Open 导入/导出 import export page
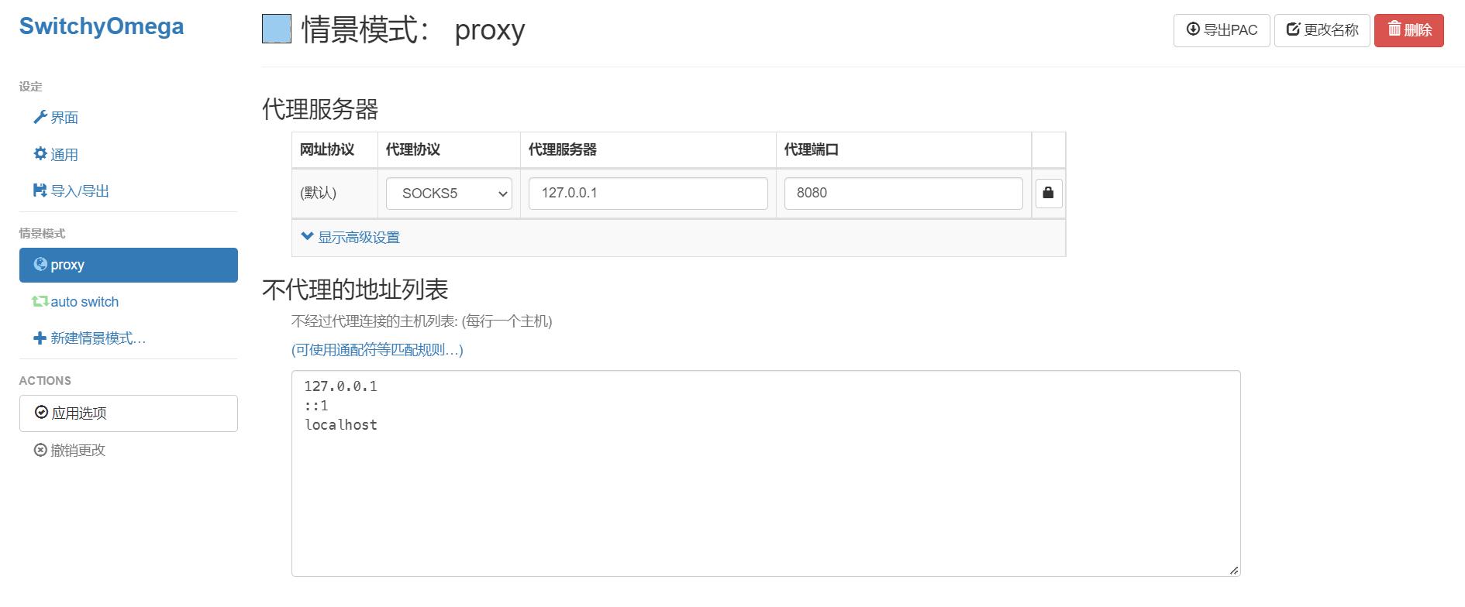Viewport: 1465px width, 607px height. tap(71, 191)
